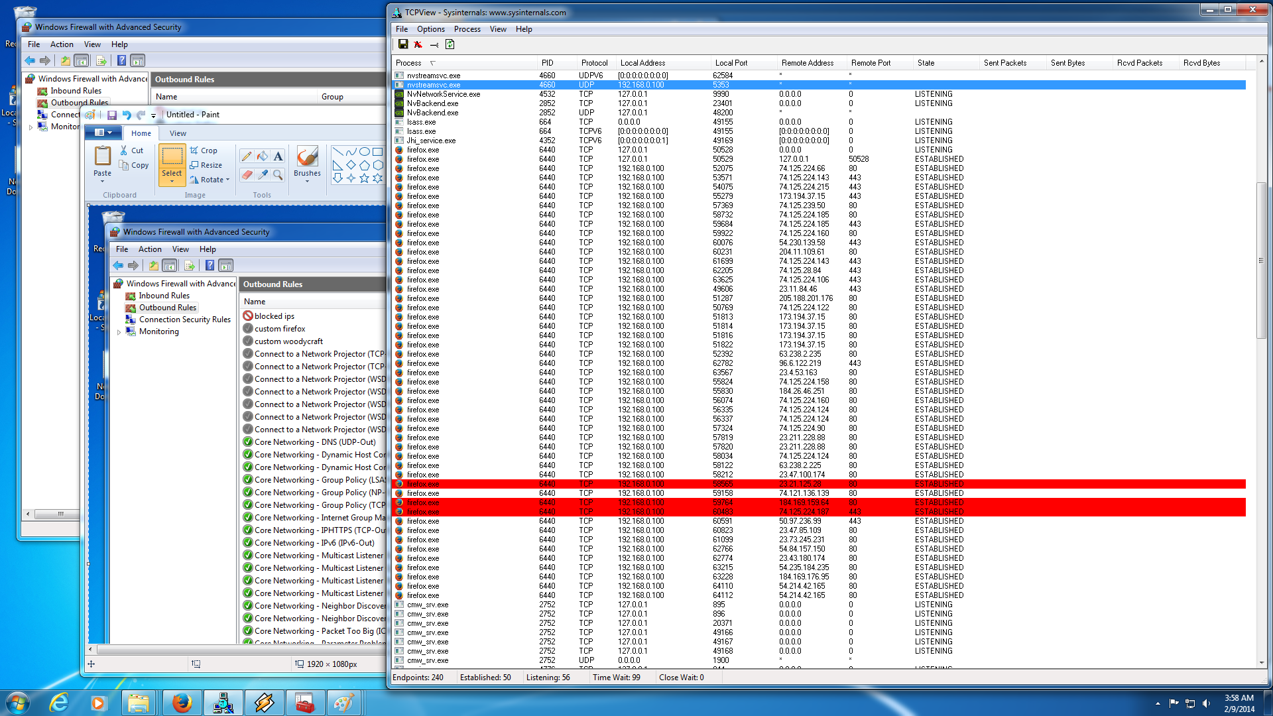The width and height of the screenshot is (1273, 716).
Task: Click Cut in Paint ribbon
Action: (x=131, y=150)
